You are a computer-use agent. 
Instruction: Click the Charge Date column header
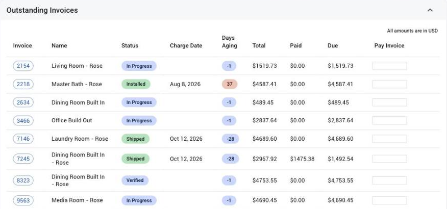coord(186,45)
